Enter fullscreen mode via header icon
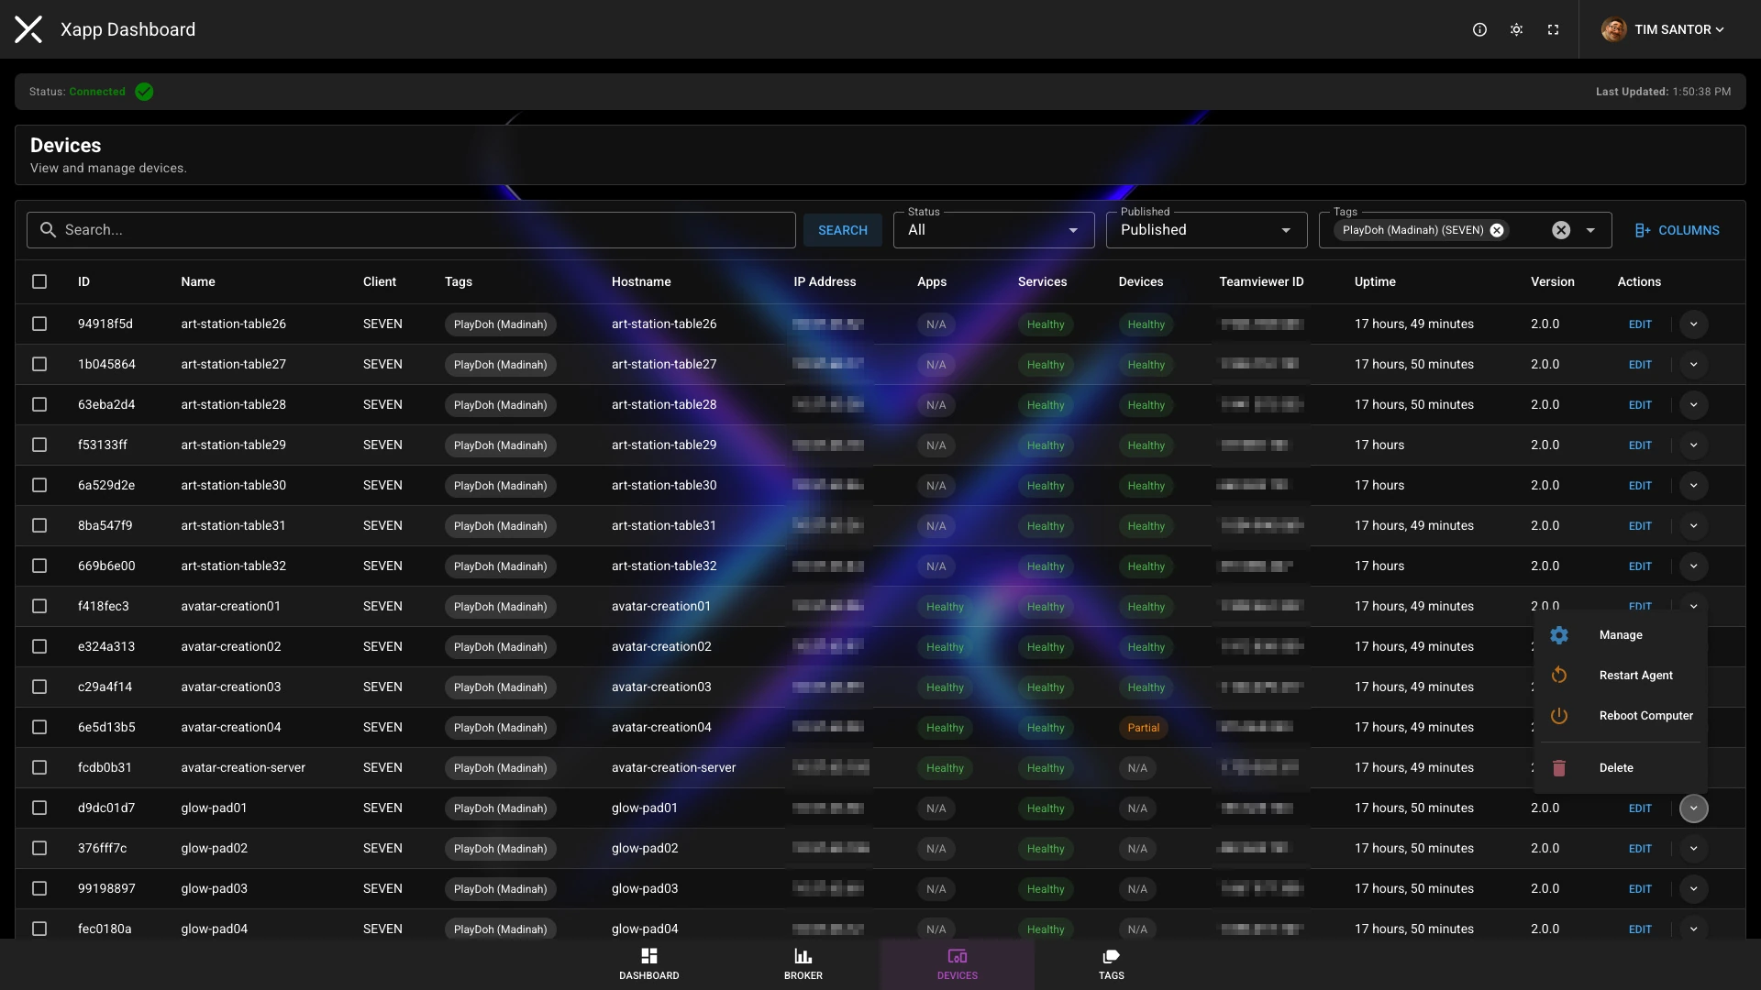This screenshot has height=990, width=1761. pos(1553,29)
